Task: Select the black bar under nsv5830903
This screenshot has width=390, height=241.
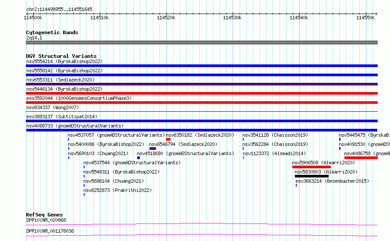Action: [312, 176]
